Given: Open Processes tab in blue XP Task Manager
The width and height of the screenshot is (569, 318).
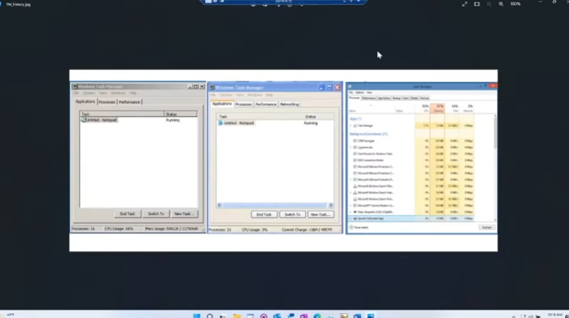Looking at the screenshot, I should [x=243, y=104].
